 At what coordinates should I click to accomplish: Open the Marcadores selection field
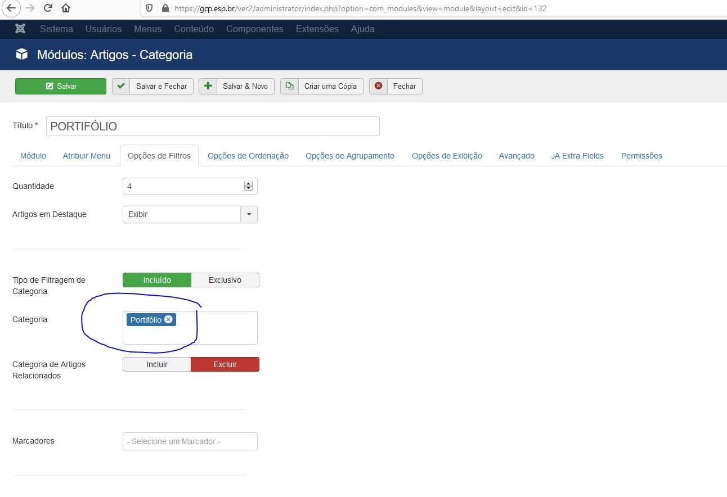(190, 441)
